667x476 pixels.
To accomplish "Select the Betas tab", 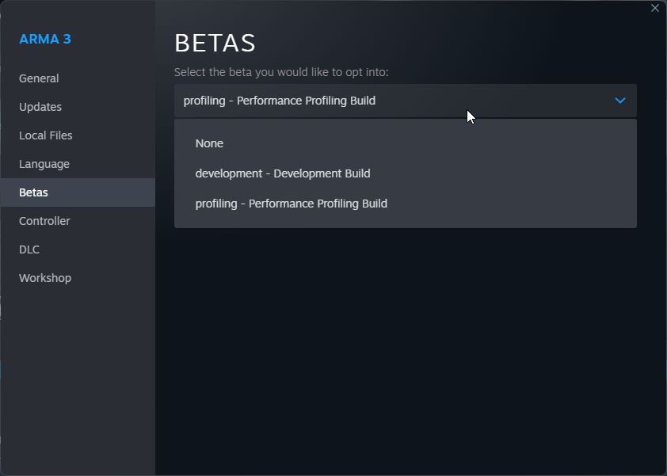I will (x=78, y=192).
